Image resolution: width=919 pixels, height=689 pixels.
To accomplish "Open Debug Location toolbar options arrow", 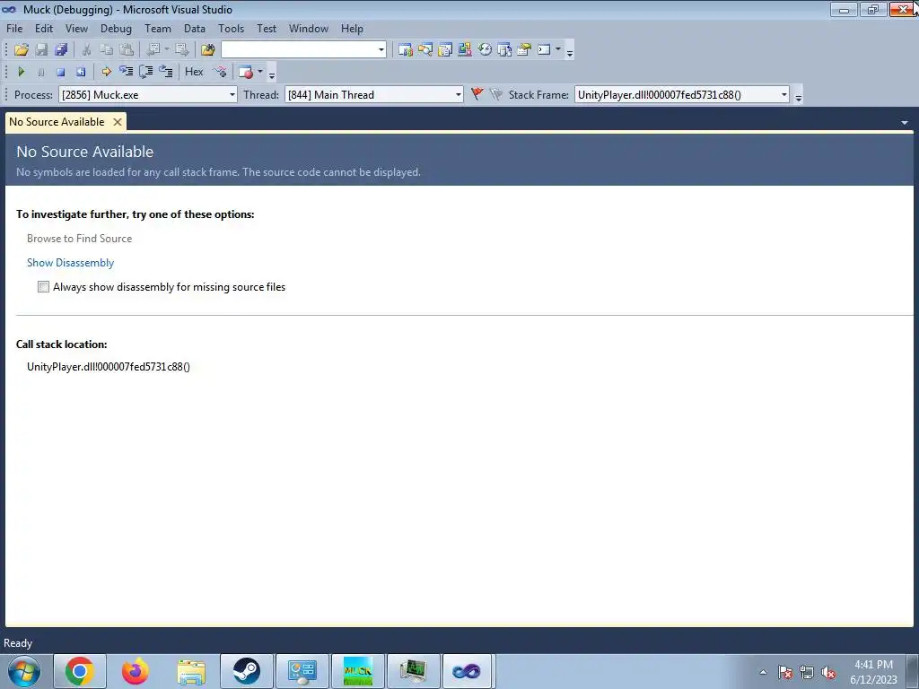I will [798, 97].
